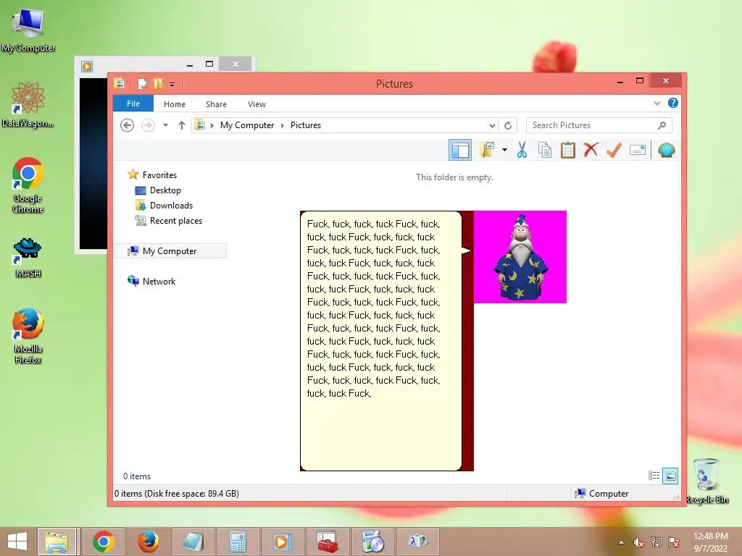Click the Pictures window system folder icon
742x556 pixels.
[120, 84]
